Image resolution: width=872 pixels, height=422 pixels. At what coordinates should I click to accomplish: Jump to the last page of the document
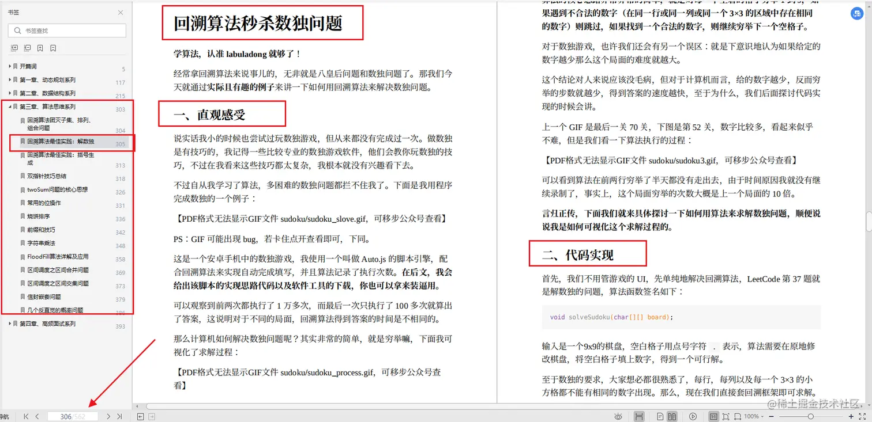coord(119,416)
